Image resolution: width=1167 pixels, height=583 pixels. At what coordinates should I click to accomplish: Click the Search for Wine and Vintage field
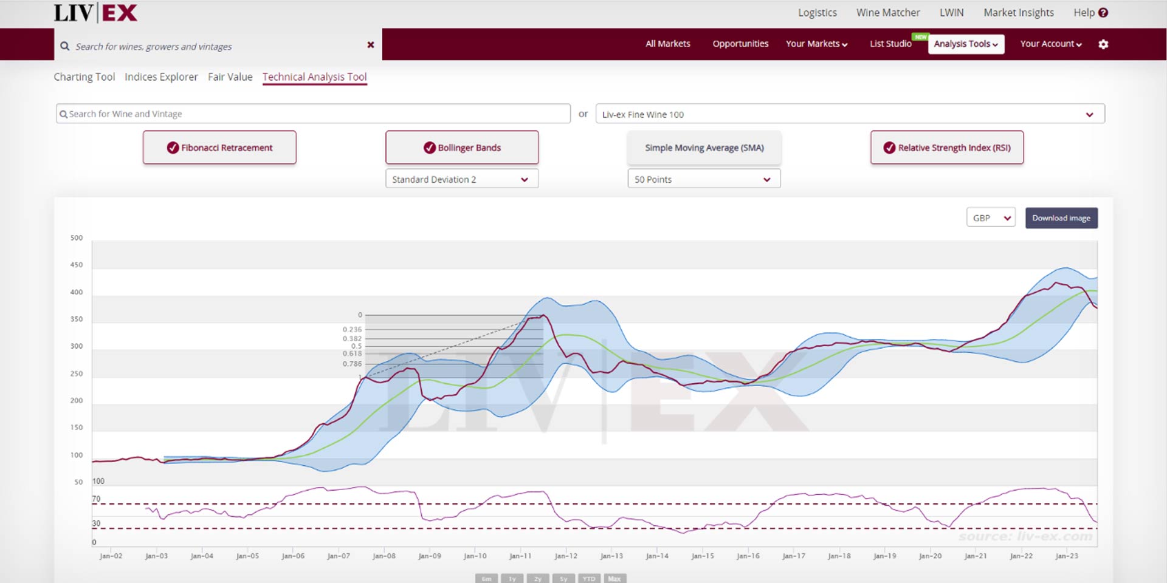[x=313, y=114]
